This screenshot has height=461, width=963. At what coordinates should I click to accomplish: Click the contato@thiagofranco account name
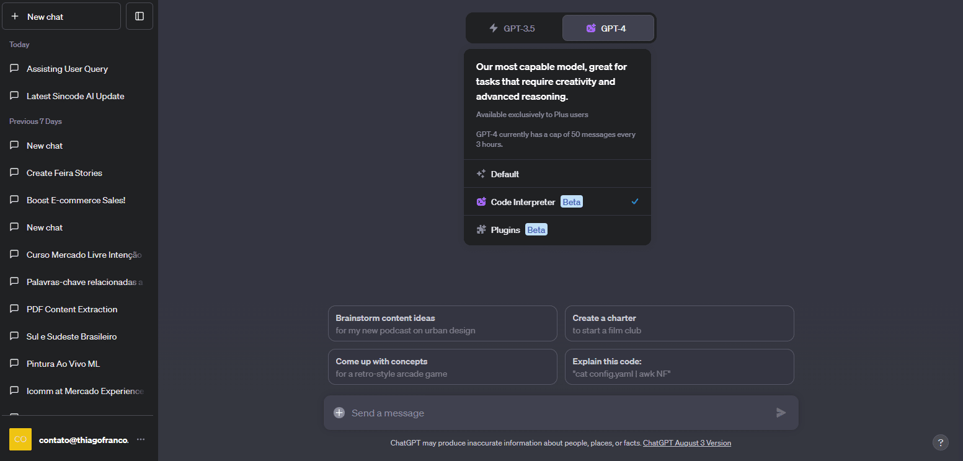(84, 440)
